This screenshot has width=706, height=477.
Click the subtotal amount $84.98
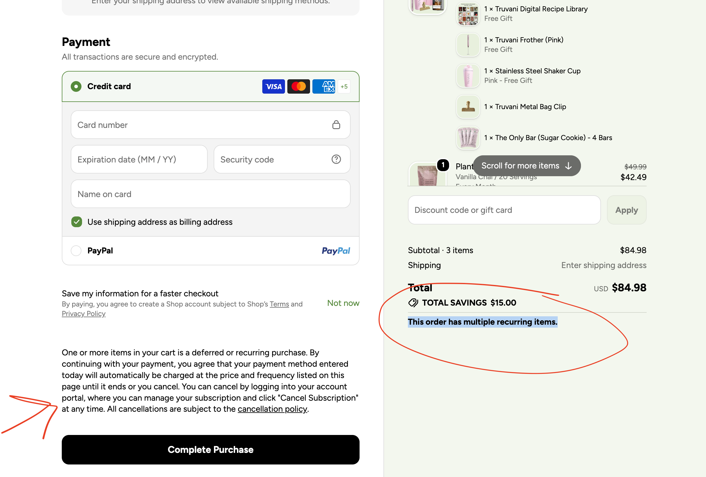[x=633, y=250]
